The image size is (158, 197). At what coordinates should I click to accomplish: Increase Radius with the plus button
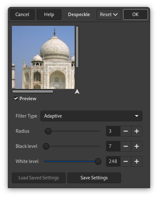(137, 131)
